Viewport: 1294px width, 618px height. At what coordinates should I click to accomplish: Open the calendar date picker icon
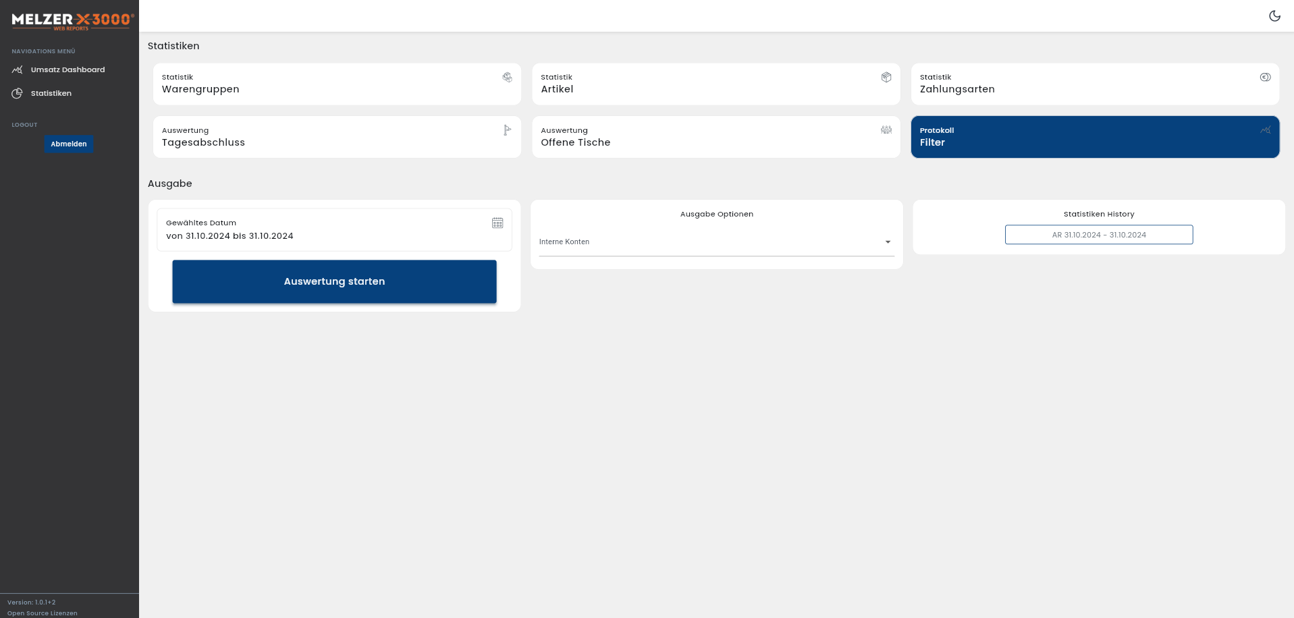click(x=497, y=223)
